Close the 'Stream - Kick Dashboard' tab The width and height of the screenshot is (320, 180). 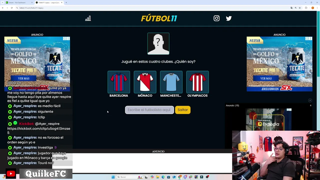(x=32, y=2)
